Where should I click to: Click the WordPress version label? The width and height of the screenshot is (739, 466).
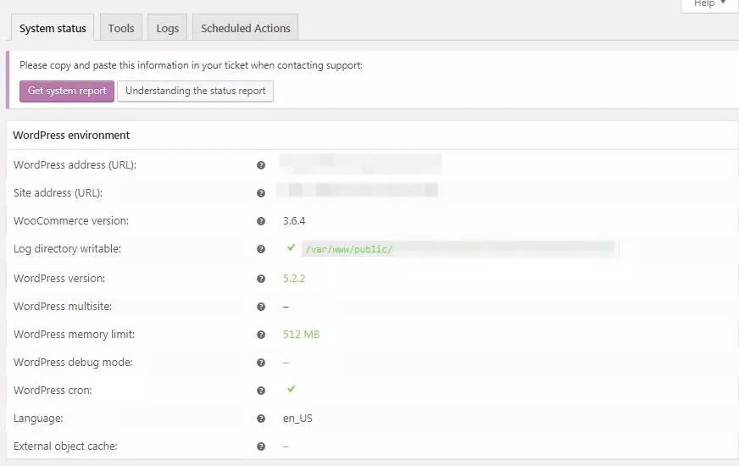59,279
